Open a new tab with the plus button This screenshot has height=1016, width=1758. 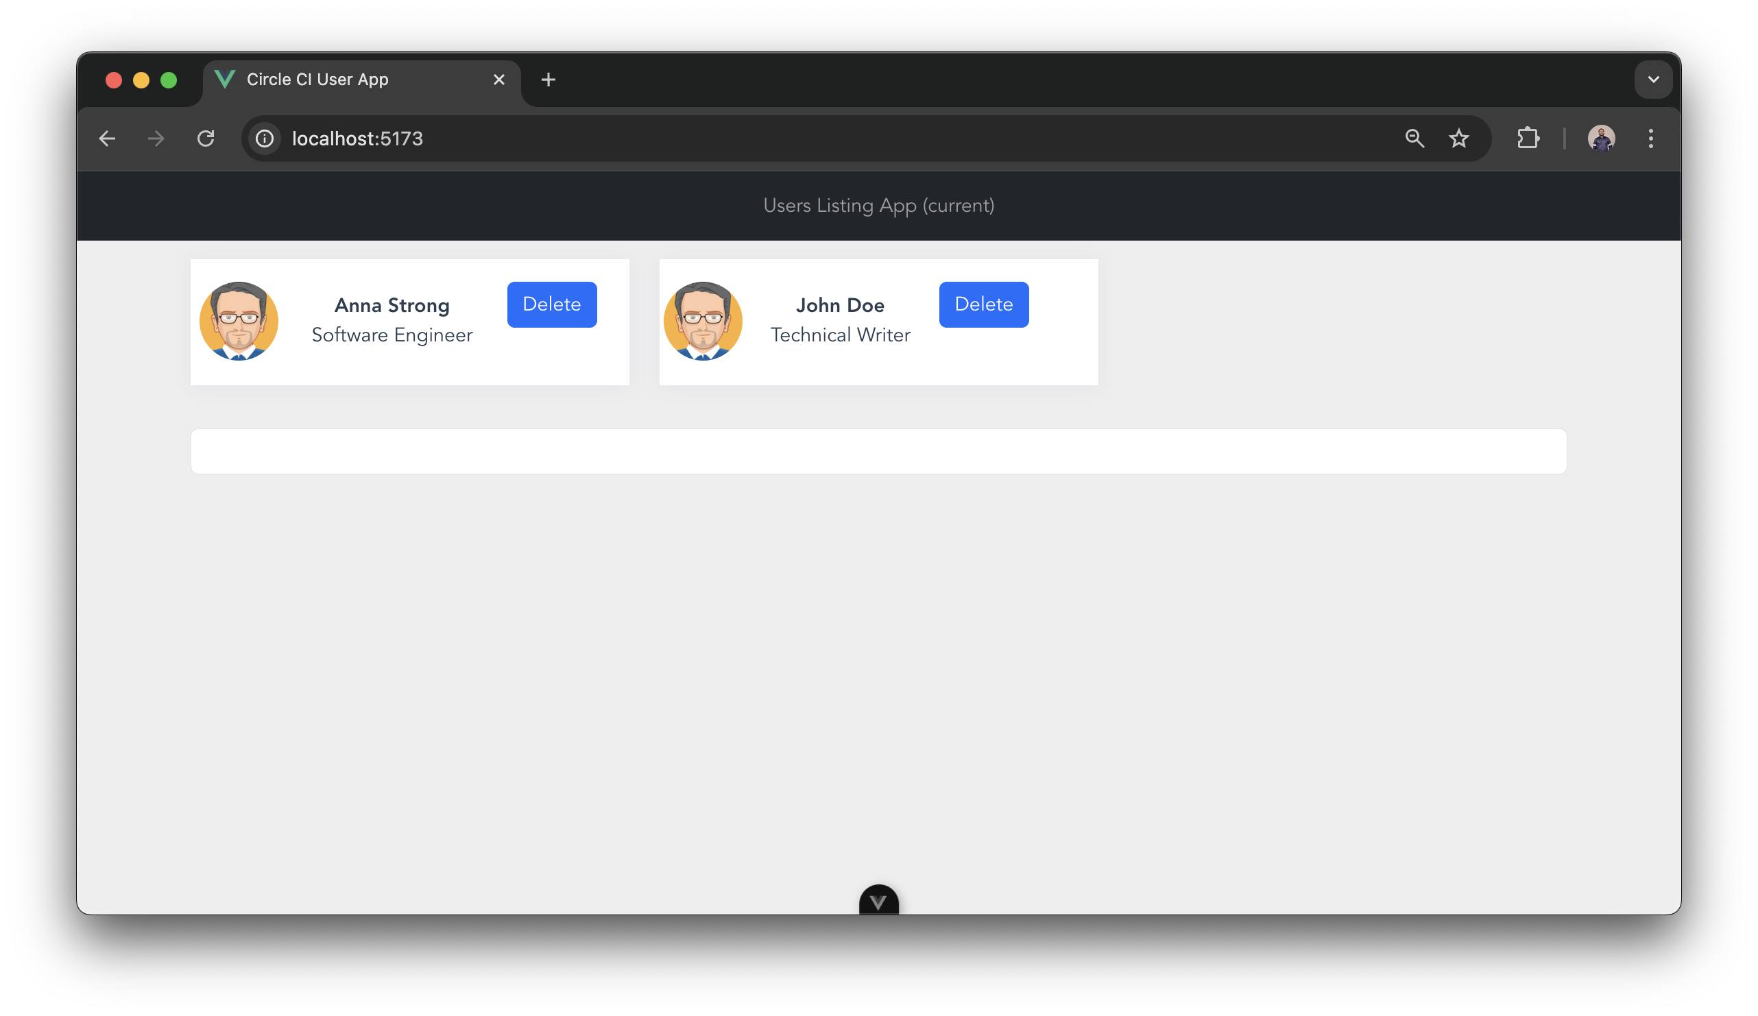(x=549, y=80)
